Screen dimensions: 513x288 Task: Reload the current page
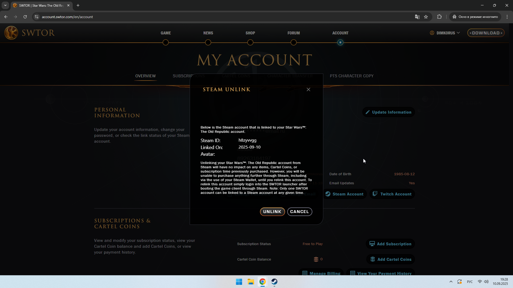pyautogui.click(x=25, y=17)
